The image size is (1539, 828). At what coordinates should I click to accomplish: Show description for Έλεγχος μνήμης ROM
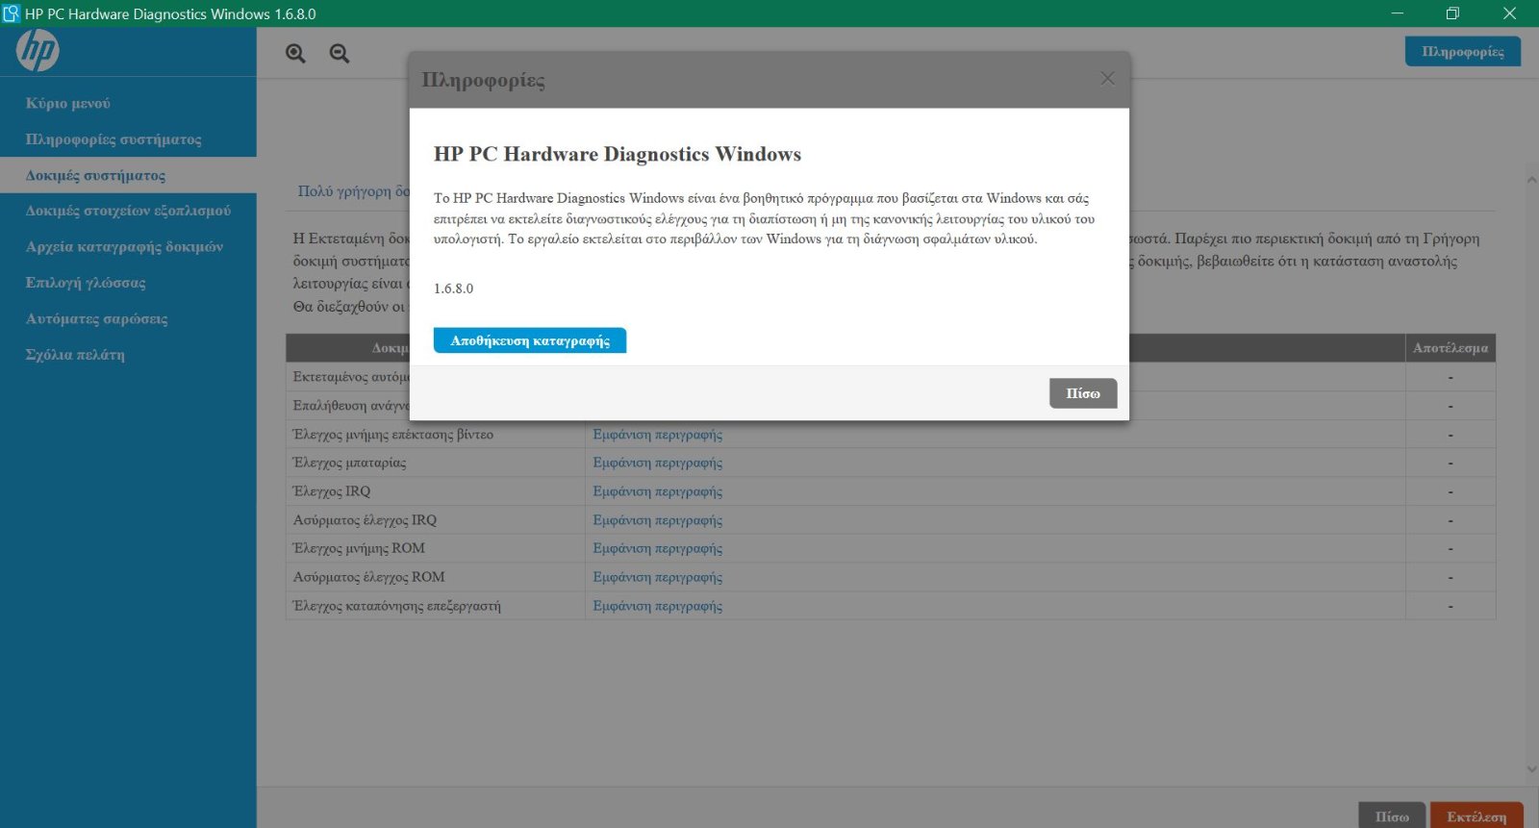pyautogui.click(x=658, y=548)
